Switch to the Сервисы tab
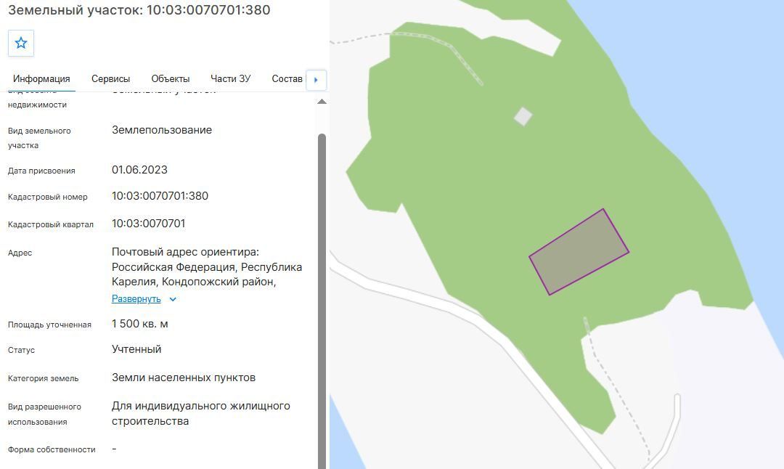 click(x=110, y=78)
